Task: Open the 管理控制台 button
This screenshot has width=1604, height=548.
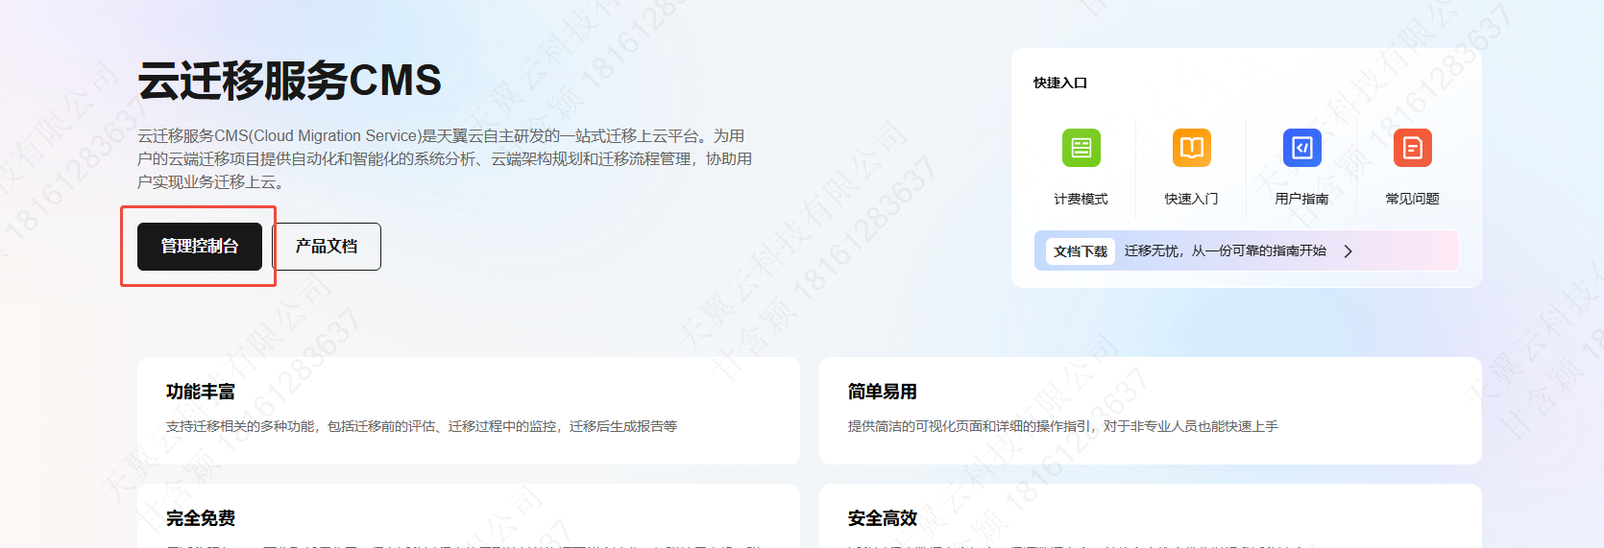Action: point(200,247)
